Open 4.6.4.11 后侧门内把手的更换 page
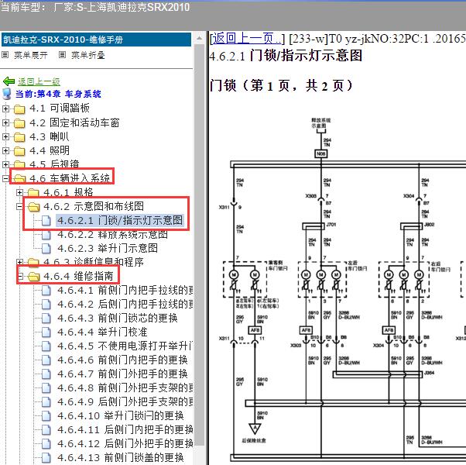 (125, 429)
